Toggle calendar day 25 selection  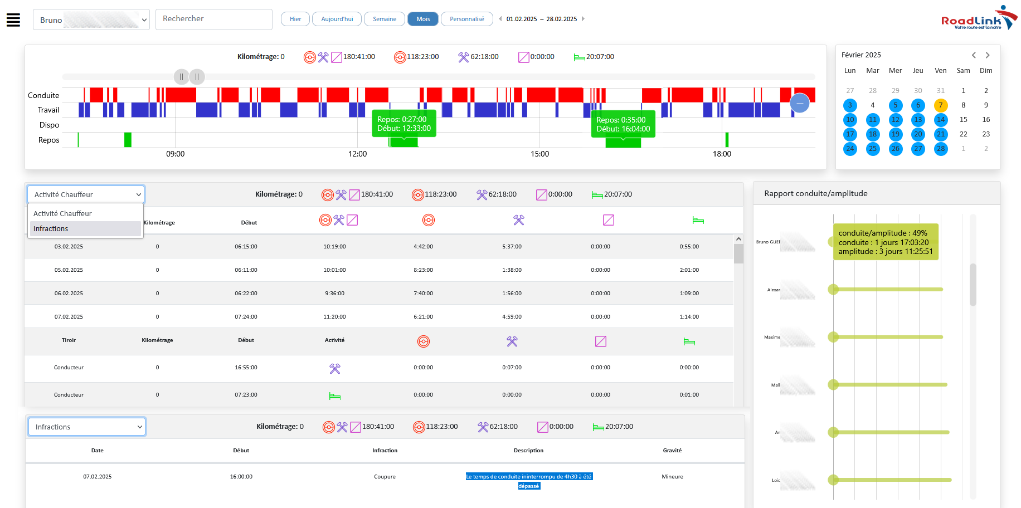872,149
